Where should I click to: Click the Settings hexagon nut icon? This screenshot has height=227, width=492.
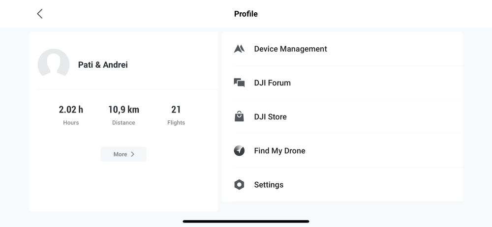pos(239,185)
